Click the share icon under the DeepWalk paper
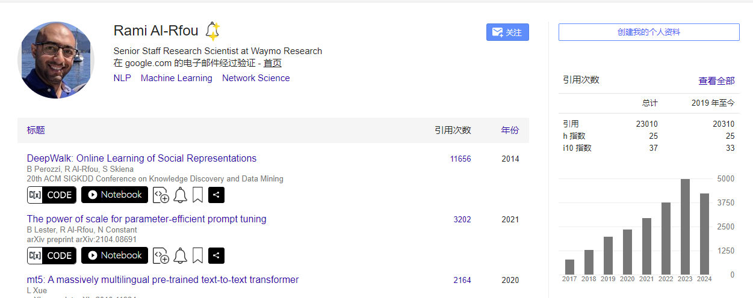 point(217,195)
